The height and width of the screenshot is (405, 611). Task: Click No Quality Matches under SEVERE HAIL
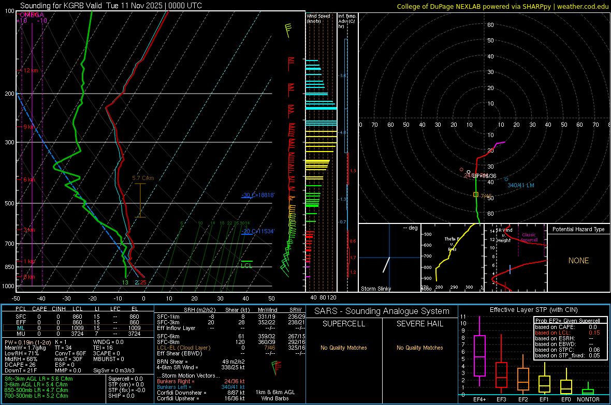419,348
